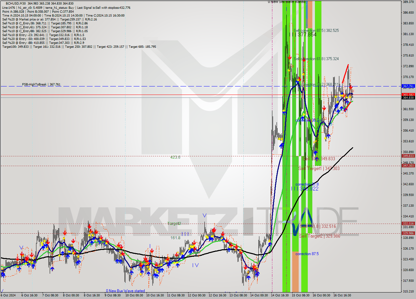Click the '12 Oct 00:30' time axis label
The image size is (416, 299).
196,295
